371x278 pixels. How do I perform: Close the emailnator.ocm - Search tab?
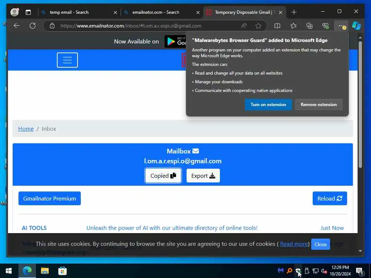[198, 12]
